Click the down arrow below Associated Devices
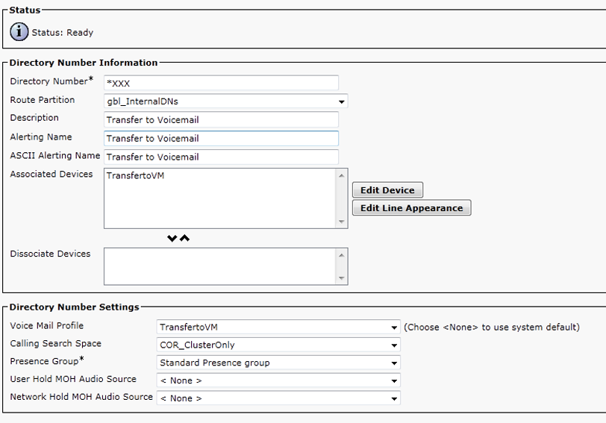606x423 pixels. coord(172,239)
